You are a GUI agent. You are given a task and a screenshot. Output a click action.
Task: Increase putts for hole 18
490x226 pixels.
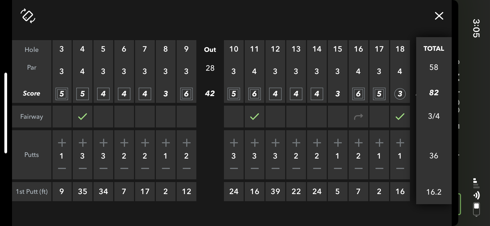coord(400,143)
